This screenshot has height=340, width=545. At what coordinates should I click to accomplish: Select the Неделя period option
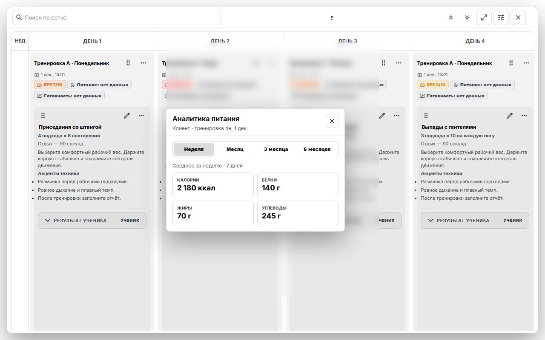pyautogui.click(x=194, y=149)
